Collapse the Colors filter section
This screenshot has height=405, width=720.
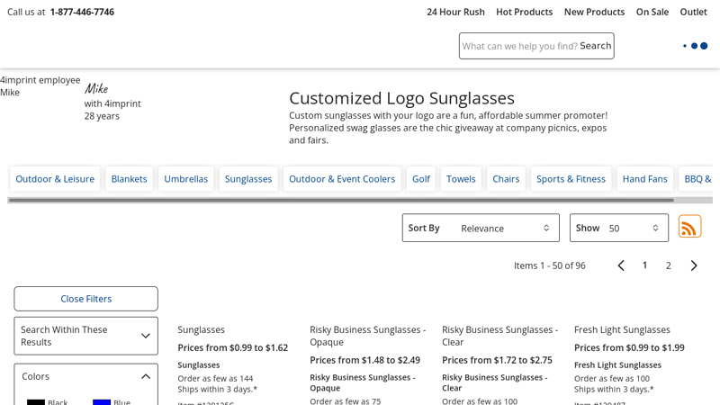(145, 376)
